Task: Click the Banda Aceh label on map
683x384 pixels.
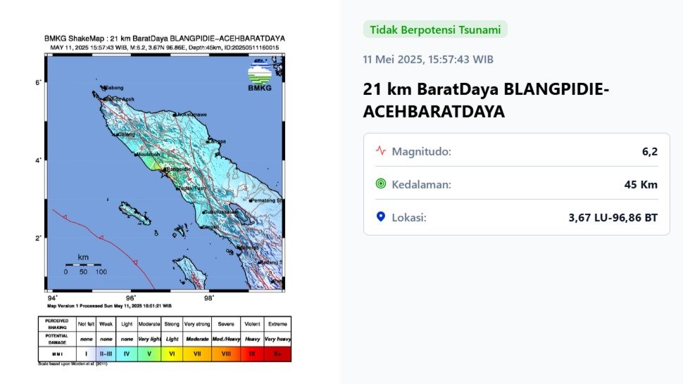Action: pyautogui.click(x=120, y=99)
